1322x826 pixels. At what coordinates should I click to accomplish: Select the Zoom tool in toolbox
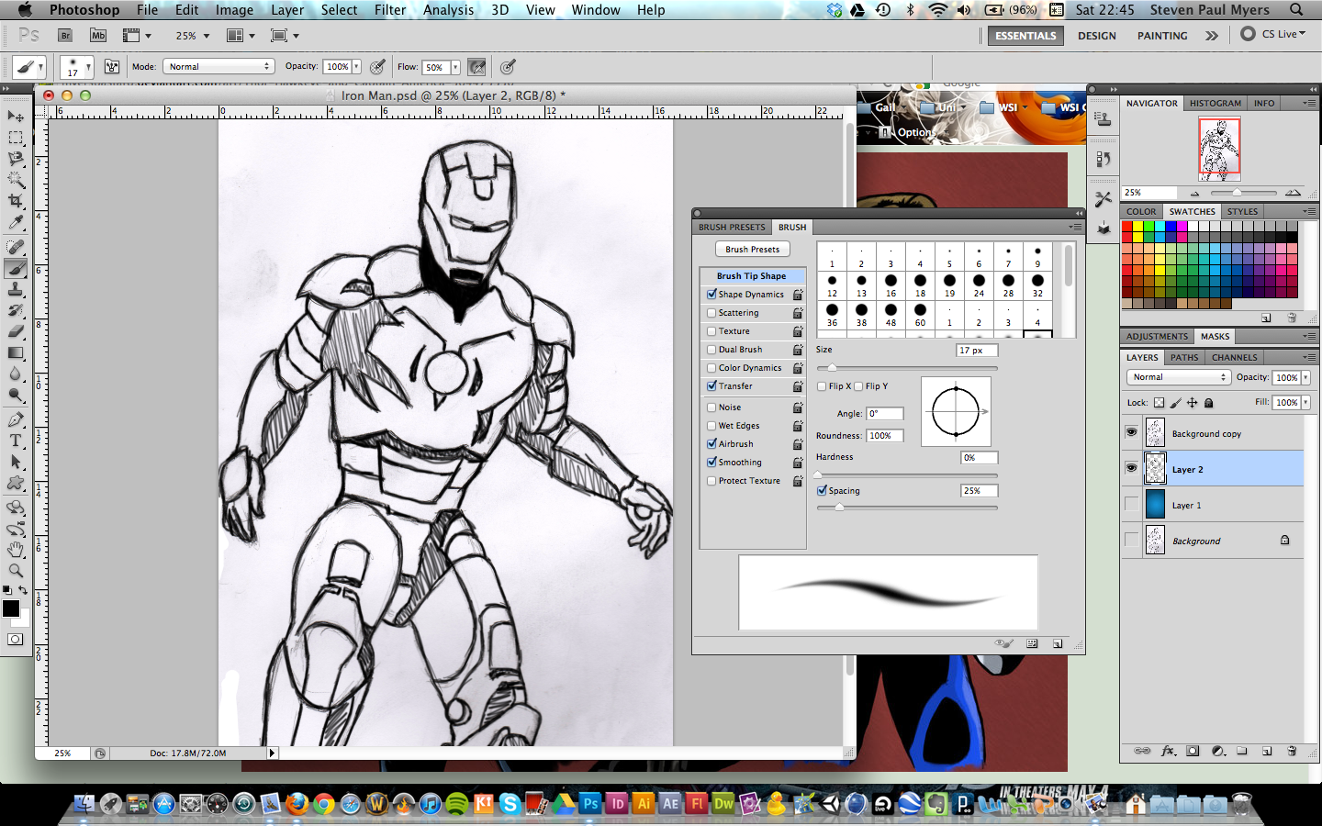(16, 571)
